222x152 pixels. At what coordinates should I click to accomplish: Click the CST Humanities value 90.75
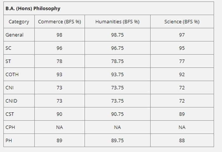point(117,114)
